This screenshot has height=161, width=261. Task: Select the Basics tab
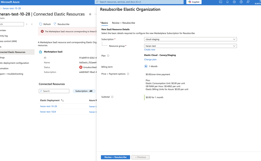105,23
